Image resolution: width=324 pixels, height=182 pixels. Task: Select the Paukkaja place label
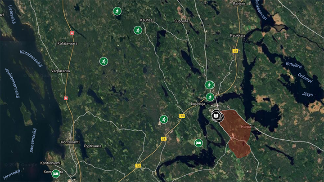(x=238, y=36)
